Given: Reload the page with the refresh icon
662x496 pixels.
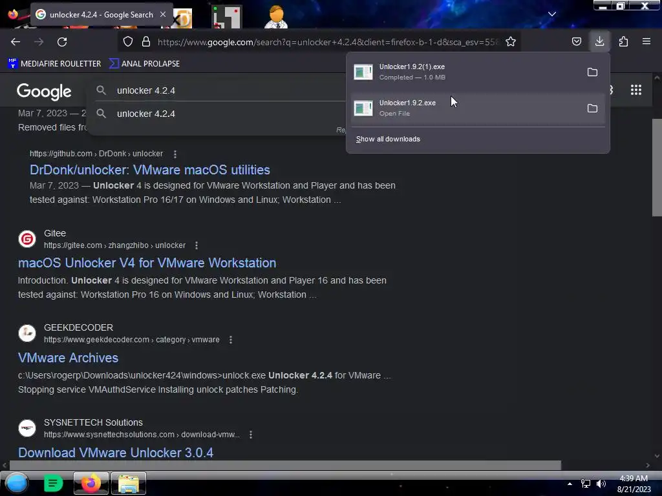Looking at the screenshot, I should tap(62, 42).
